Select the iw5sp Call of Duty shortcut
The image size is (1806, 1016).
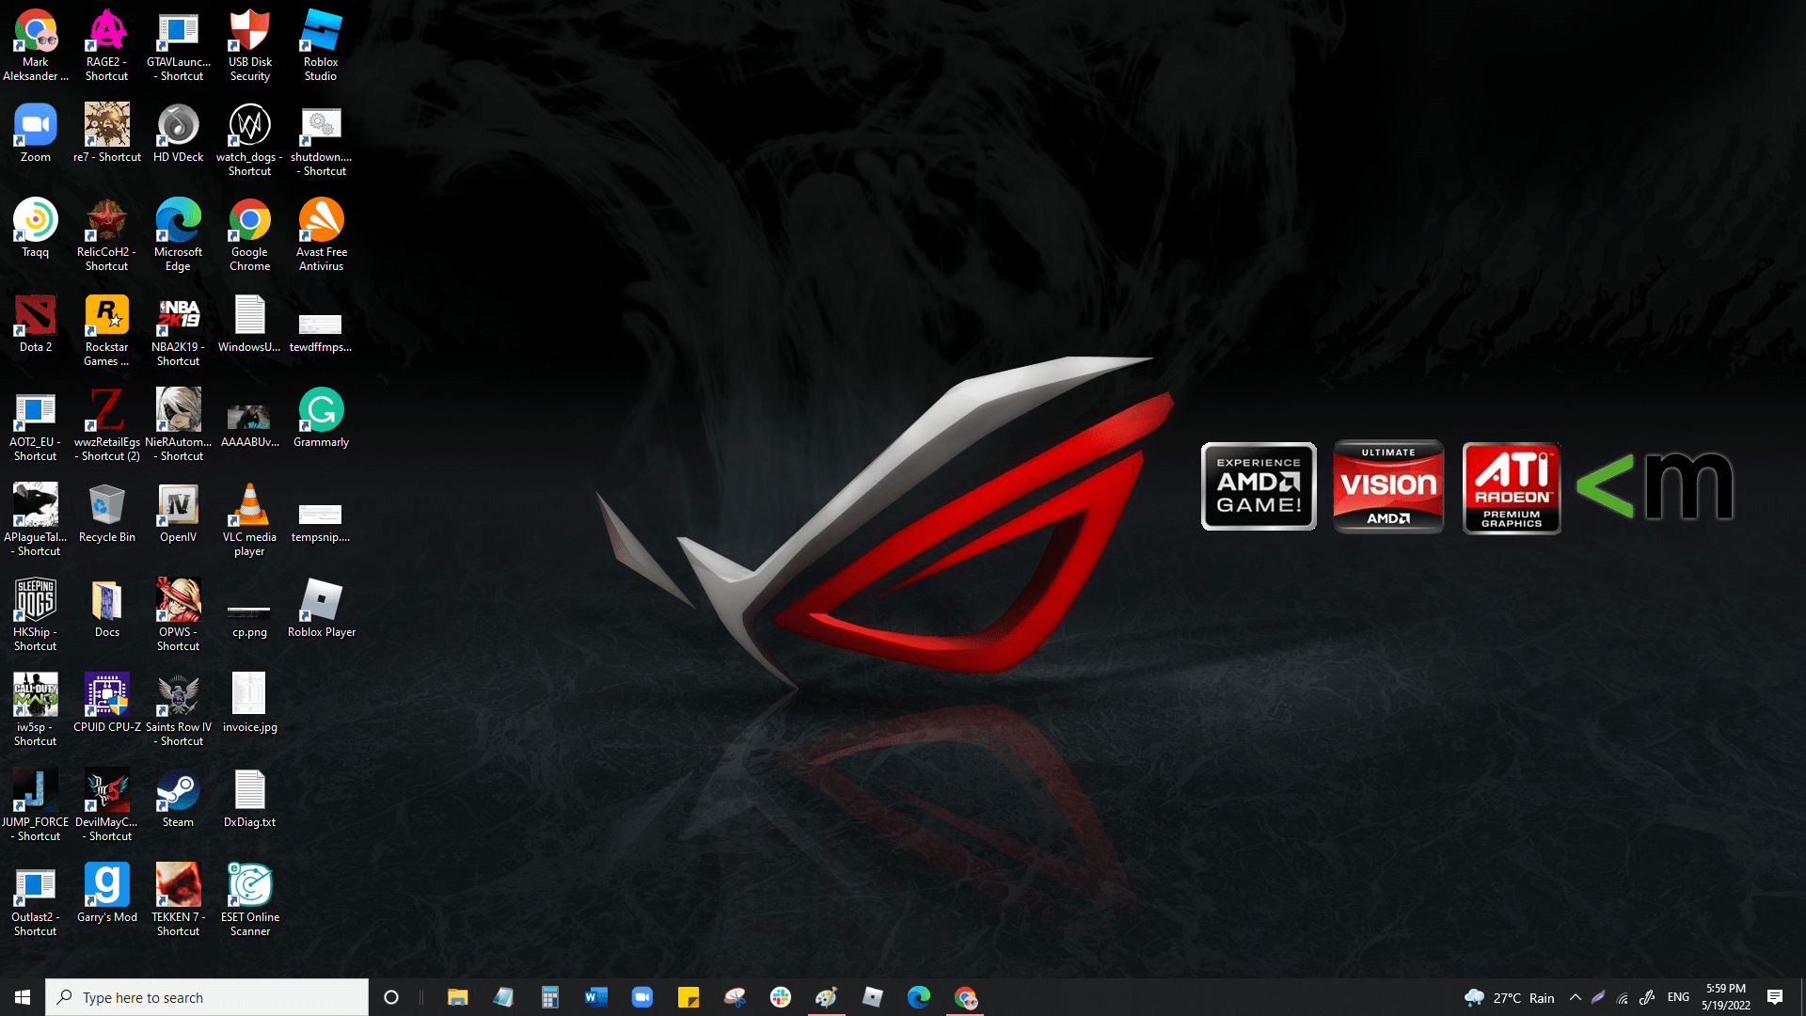click(36, 710)
